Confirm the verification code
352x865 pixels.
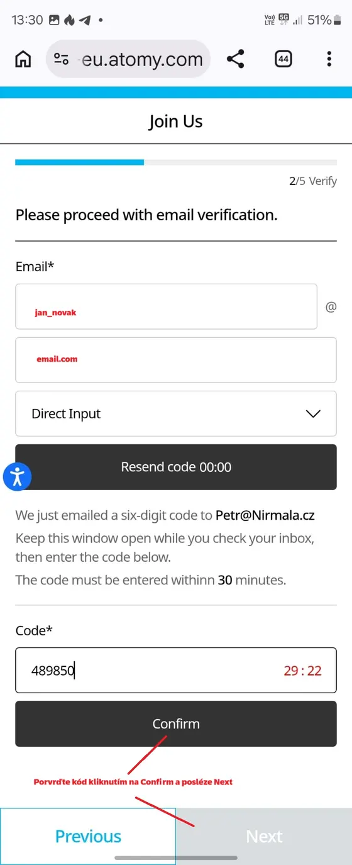pyautogui.click(x=176, y=724)
